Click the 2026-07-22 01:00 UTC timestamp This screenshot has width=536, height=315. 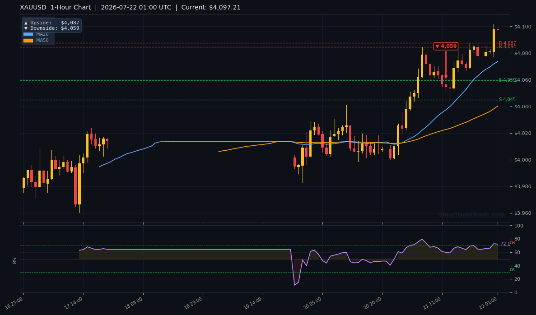point(136,7)
